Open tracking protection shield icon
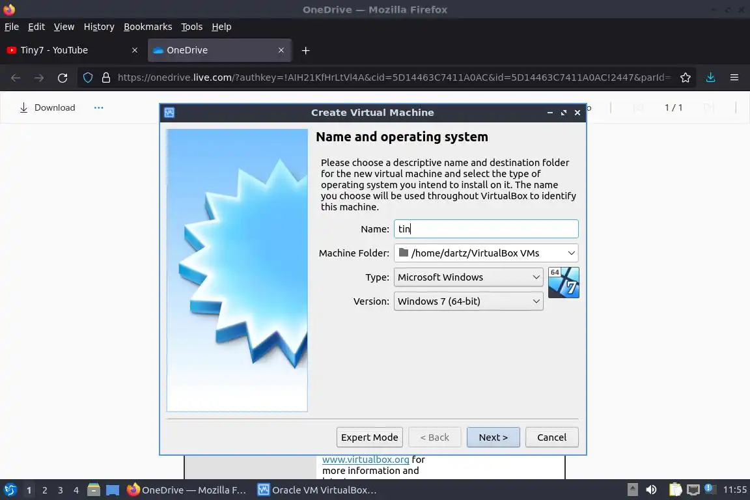 (88, 77)
